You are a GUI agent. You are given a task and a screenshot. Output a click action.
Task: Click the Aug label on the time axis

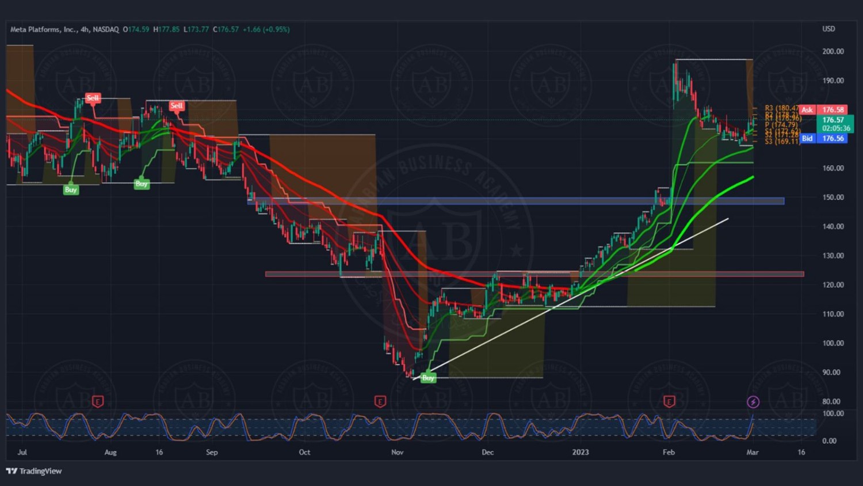[110, 452]
